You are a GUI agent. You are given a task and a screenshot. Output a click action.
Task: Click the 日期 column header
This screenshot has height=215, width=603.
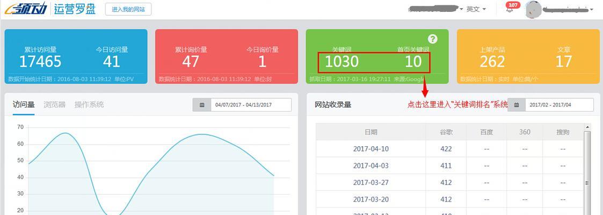pos(371,132)
